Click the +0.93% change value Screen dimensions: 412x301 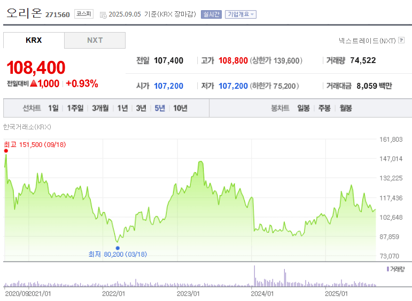pos(82,83)
